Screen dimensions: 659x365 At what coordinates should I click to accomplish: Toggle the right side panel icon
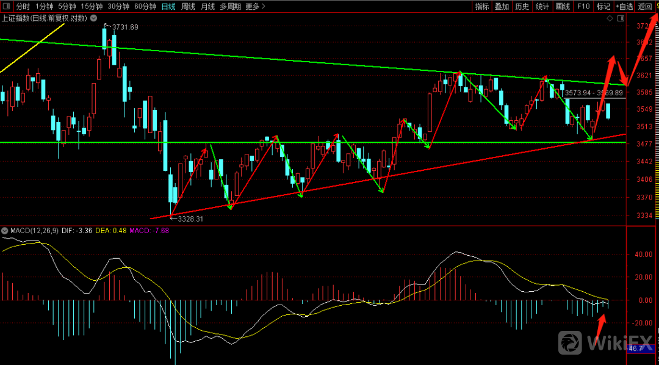(621, 19)
